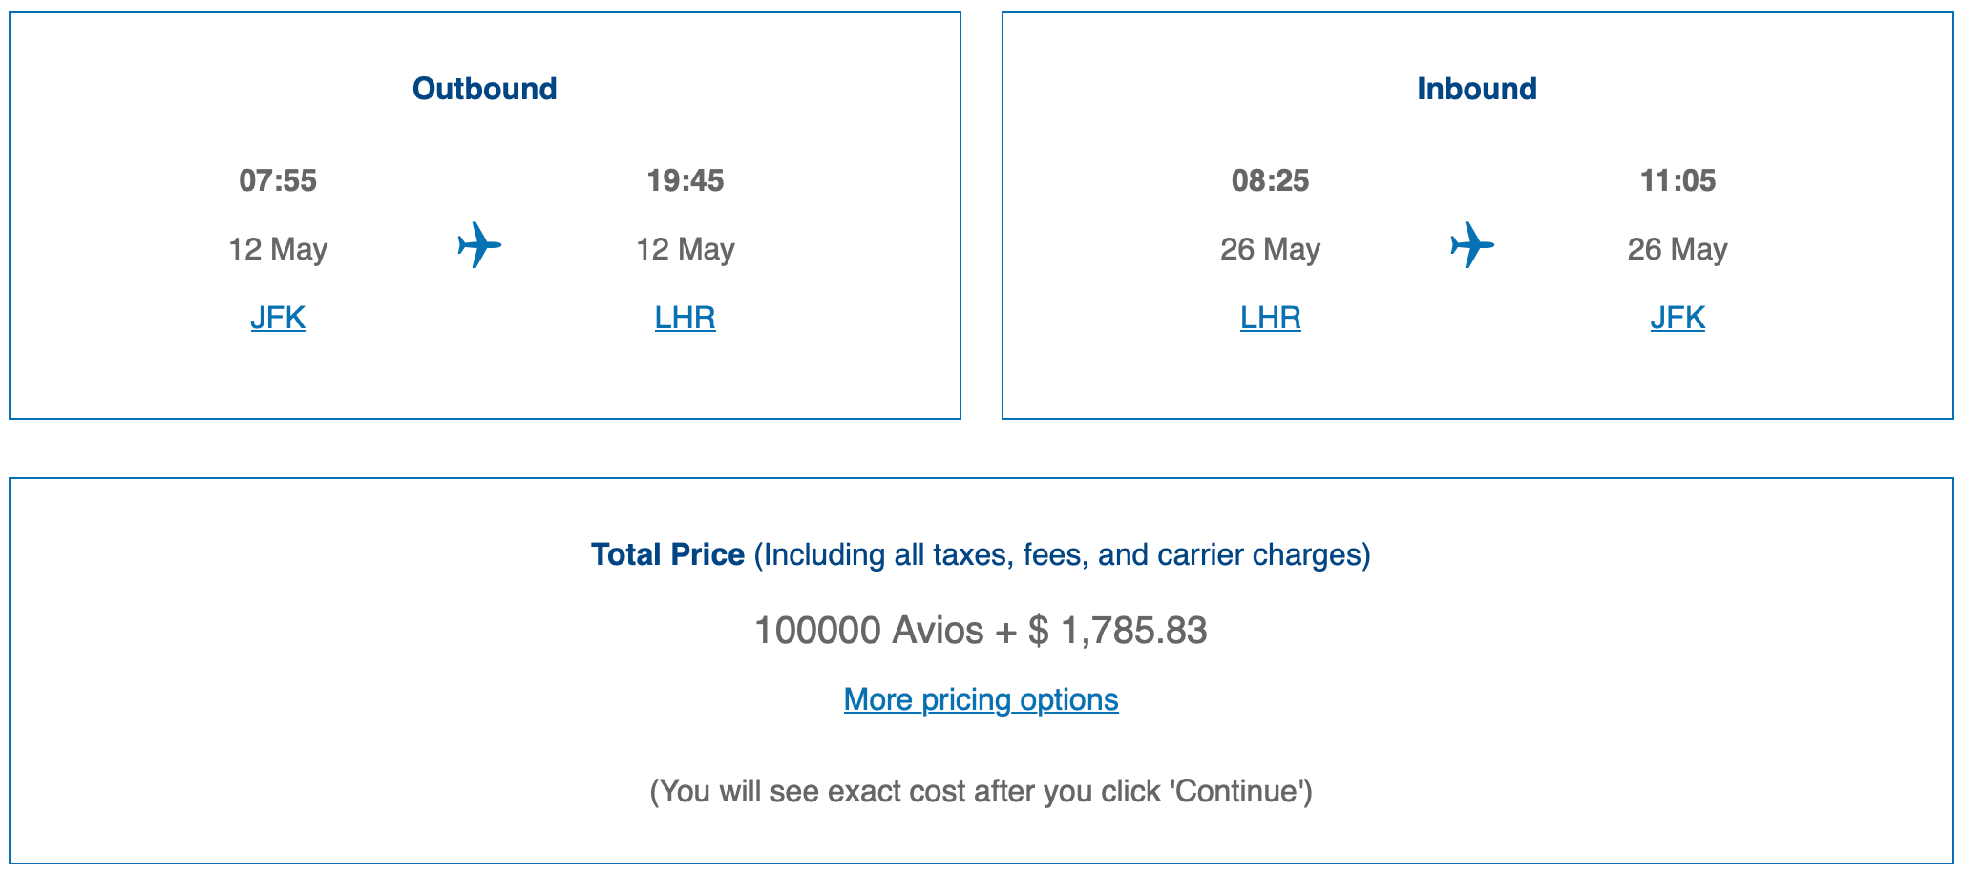Select the 26 May inbound date
This screenshot has height=874, width=1963.
tap(1272, 248)
